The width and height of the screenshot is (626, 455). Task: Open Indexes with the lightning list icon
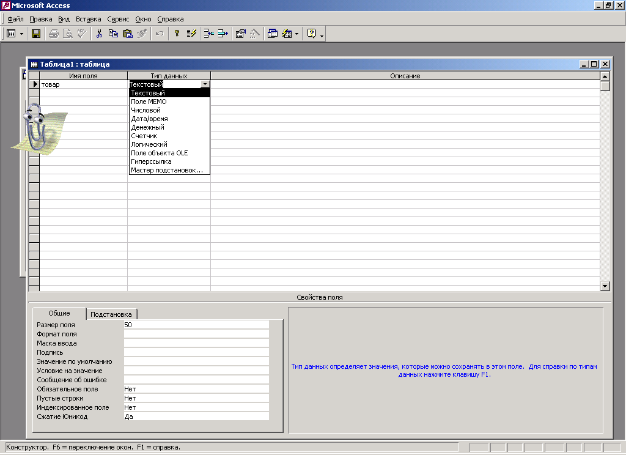click(191, 34)
